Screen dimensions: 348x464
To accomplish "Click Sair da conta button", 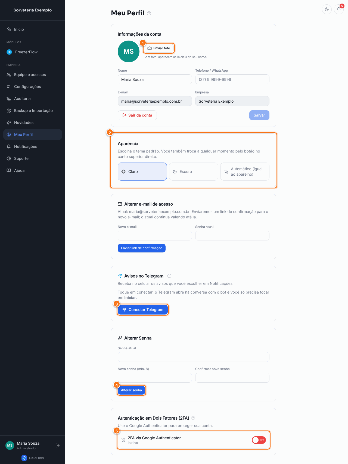I will tap(137, 115).
